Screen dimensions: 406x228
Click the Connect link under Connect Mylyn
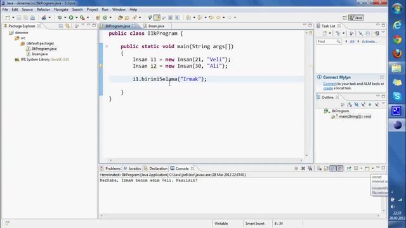[x=330, y=84]
